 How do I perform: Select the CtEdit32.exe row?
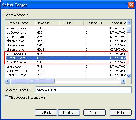coord(66,75)
